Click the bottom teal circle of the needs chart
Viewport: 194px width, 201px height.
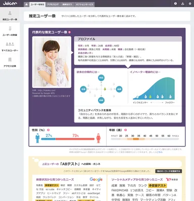pos(101,100)
